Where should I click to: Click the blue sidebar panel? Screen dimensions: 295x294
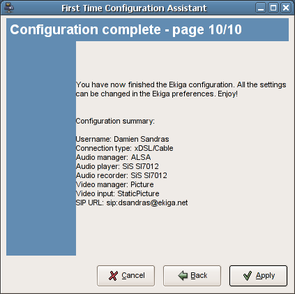point(41,148)
